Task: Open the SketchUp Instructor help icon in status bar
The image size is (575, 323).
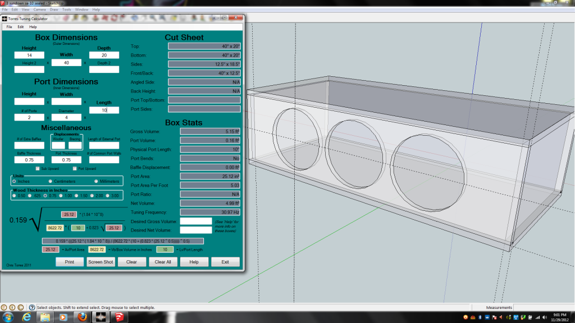Action: pyautogui.click(x=32, y=308)
